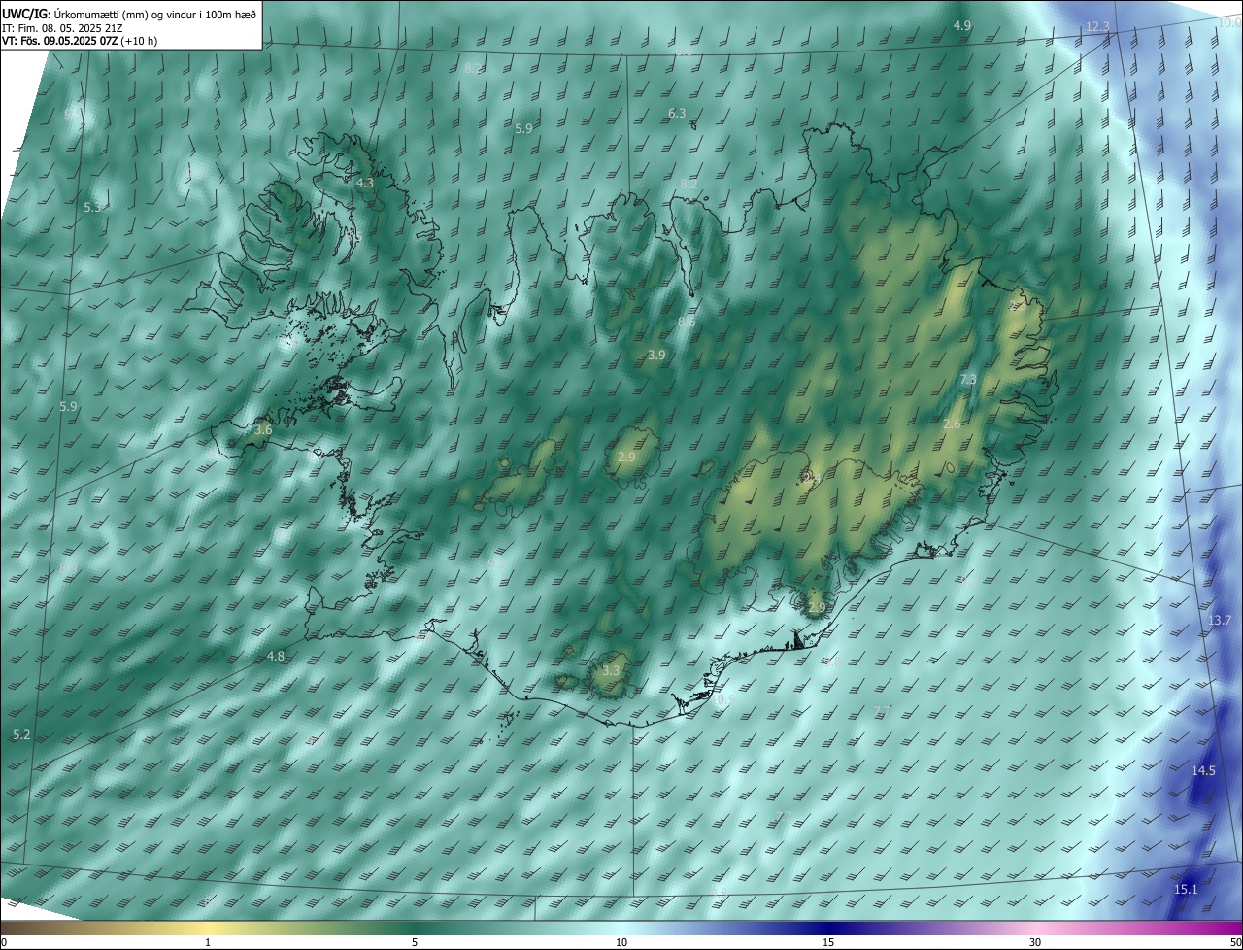
Task: Click the 6.3 value label
Action: point(677,113)
